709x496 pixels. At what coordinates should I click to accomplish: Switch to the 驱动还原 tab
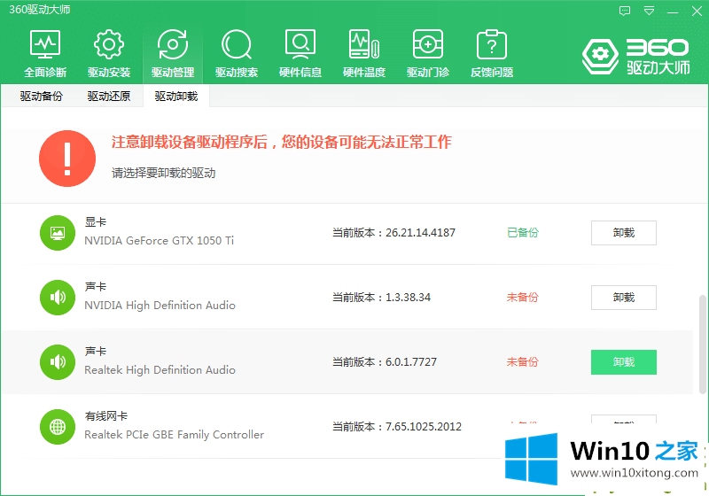(109, 97)
